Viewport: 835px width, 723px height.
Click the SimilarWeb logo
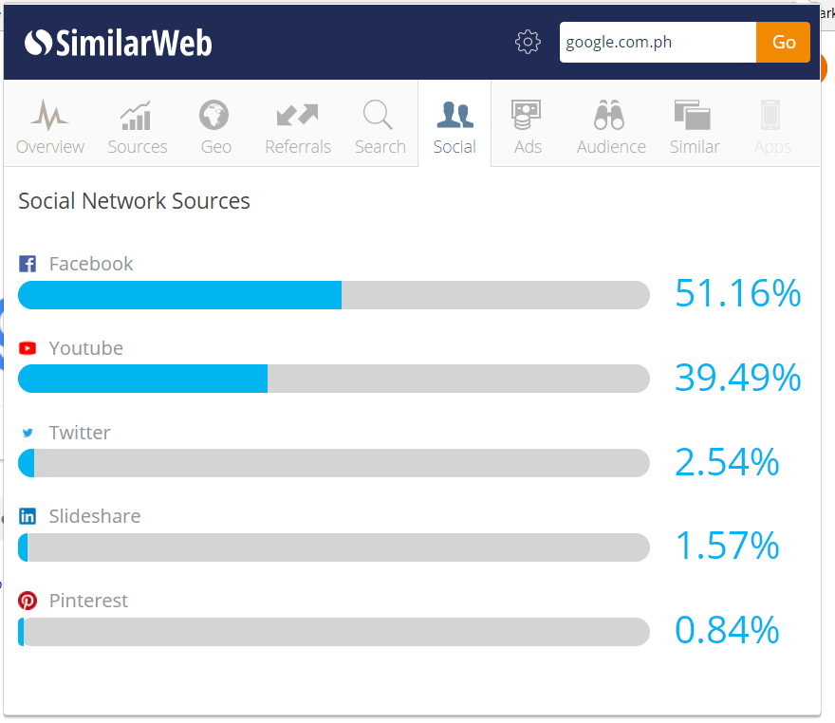(119, 43)
